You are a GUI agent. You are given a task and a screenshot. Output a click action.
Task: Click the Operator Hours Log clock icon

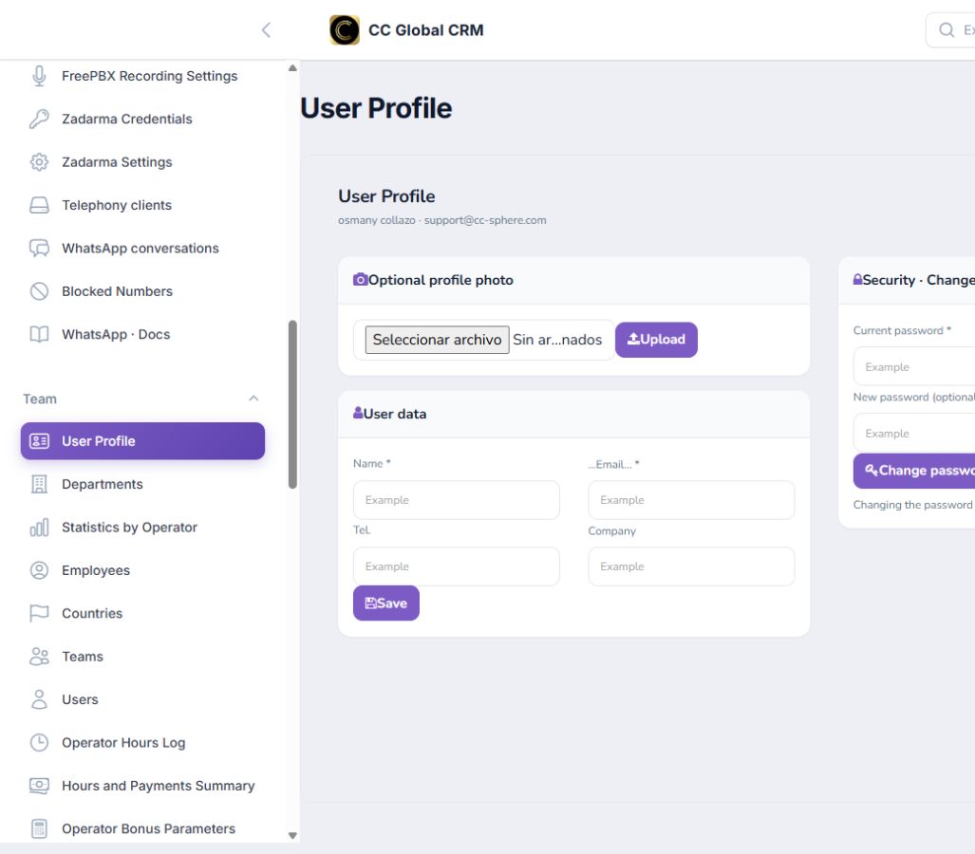39,743
